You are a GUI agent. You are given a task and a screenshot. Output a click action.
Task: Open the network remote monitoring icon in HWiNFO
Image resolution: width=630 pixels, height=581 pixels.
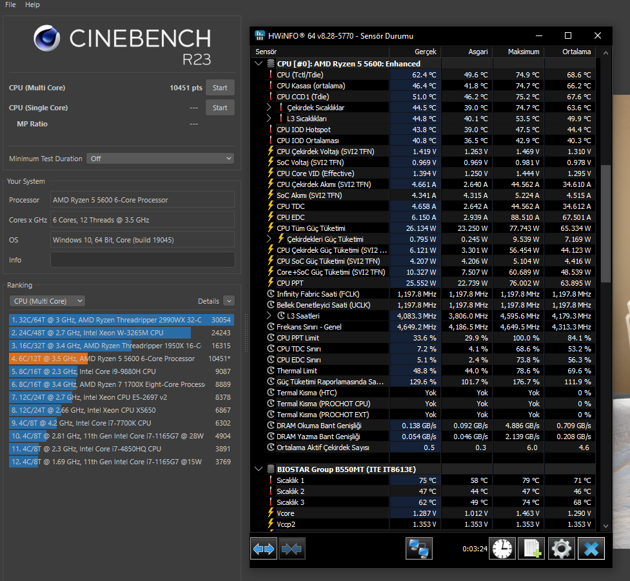pos(418,549)
